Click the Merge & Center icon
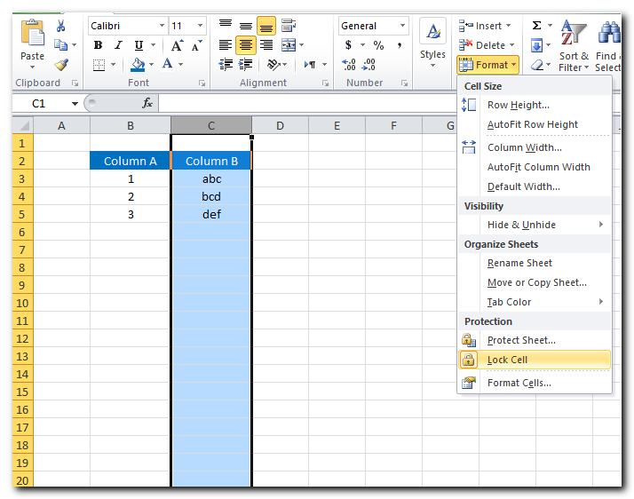This screenshot has height=499, width=634. tap(289, 45)
